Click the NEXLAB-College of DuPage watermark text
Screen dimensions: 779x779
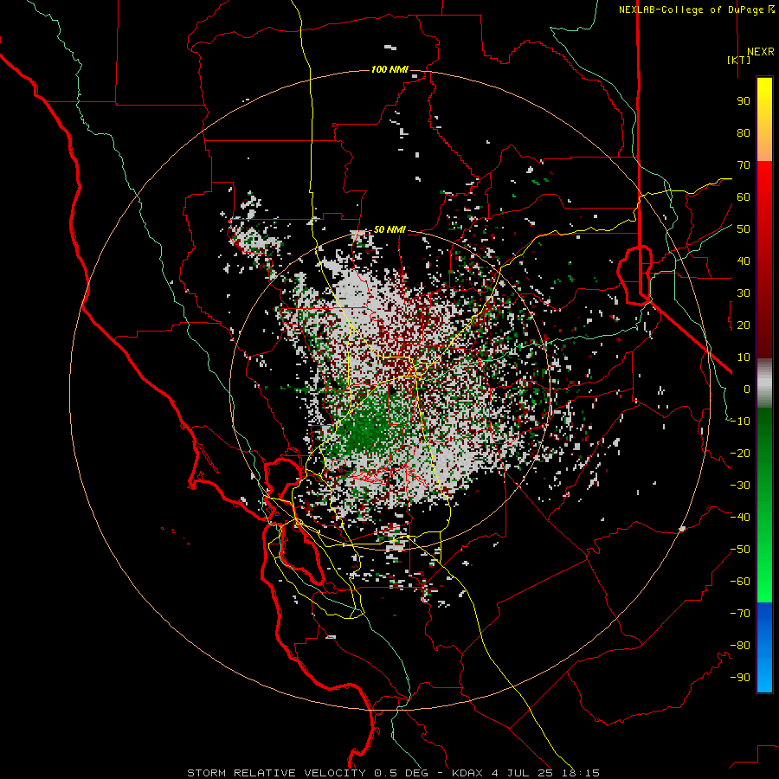(696, 10)
